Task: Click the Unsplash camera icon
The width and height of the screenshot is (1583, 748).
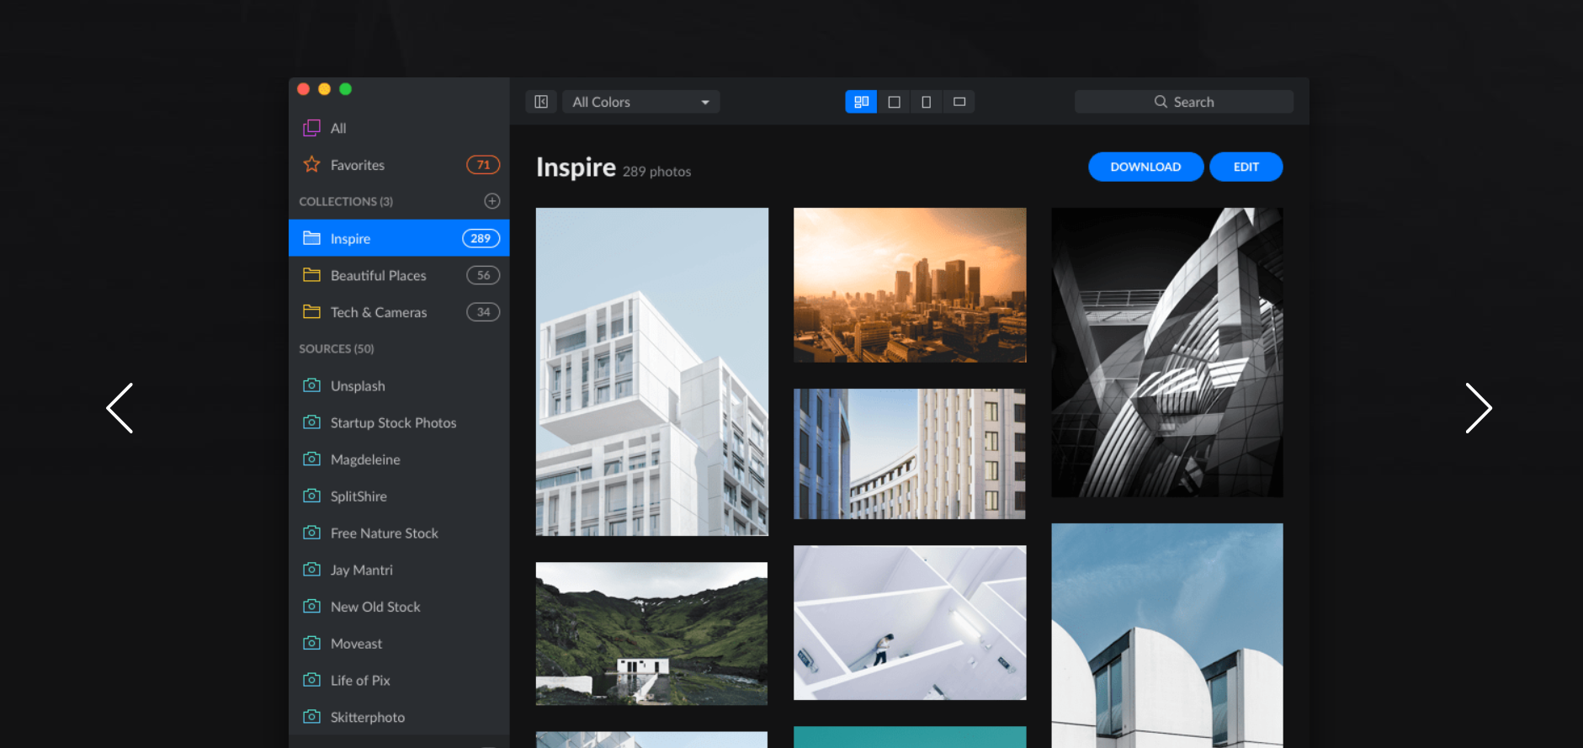Action: click(311, 385)
